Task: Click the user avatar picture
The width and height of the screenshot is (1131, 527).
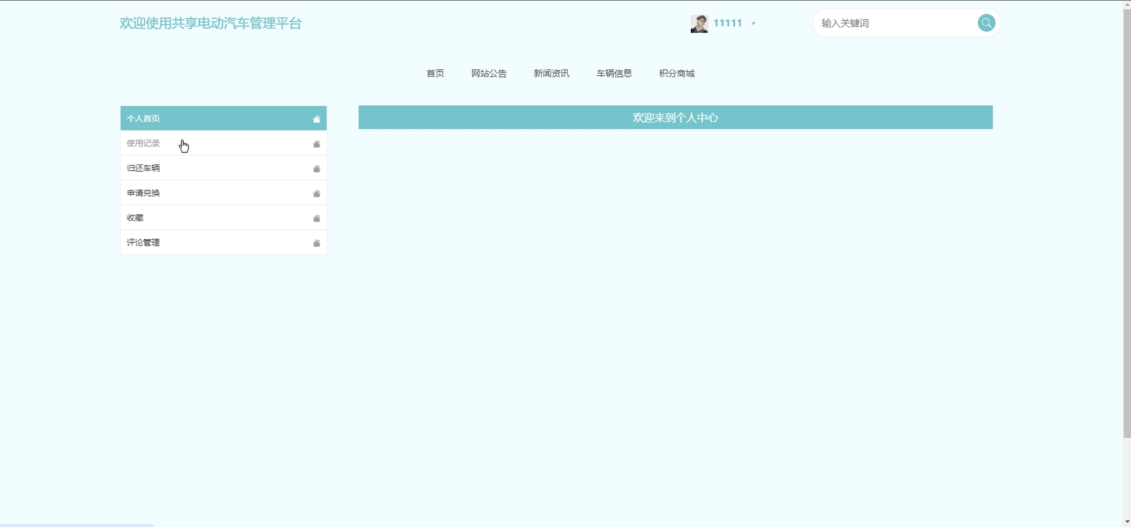Action: pos(699,23)
